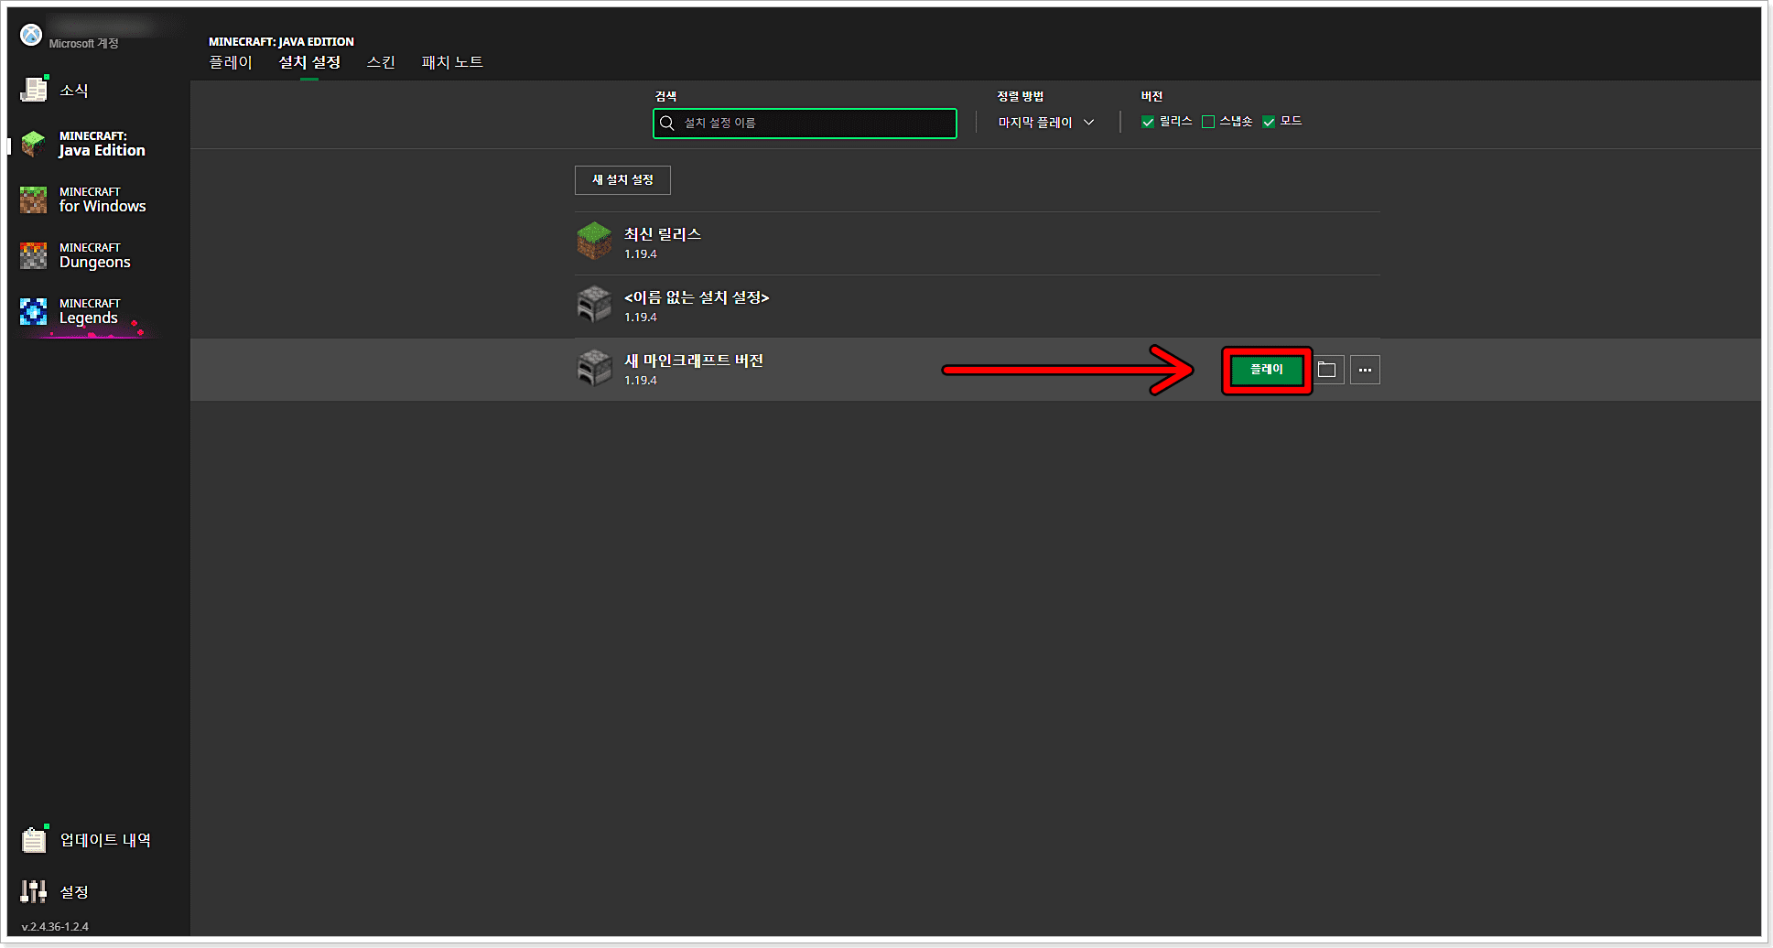Screen dimensions: 1773x948
Task: Click the Microsoft 계정 label
Action: point(83,43)
